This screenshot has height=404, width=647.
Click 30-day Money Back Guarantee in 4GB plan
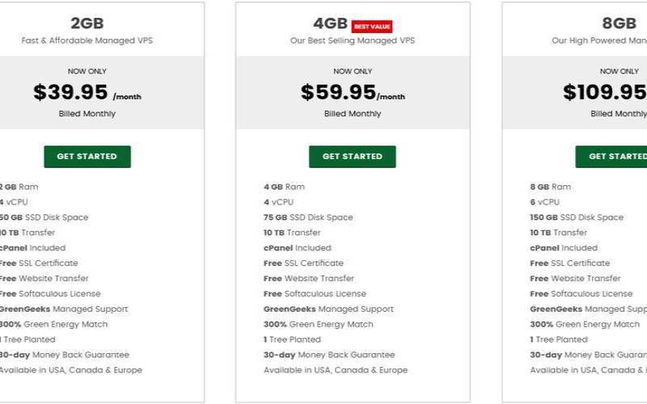329,355
